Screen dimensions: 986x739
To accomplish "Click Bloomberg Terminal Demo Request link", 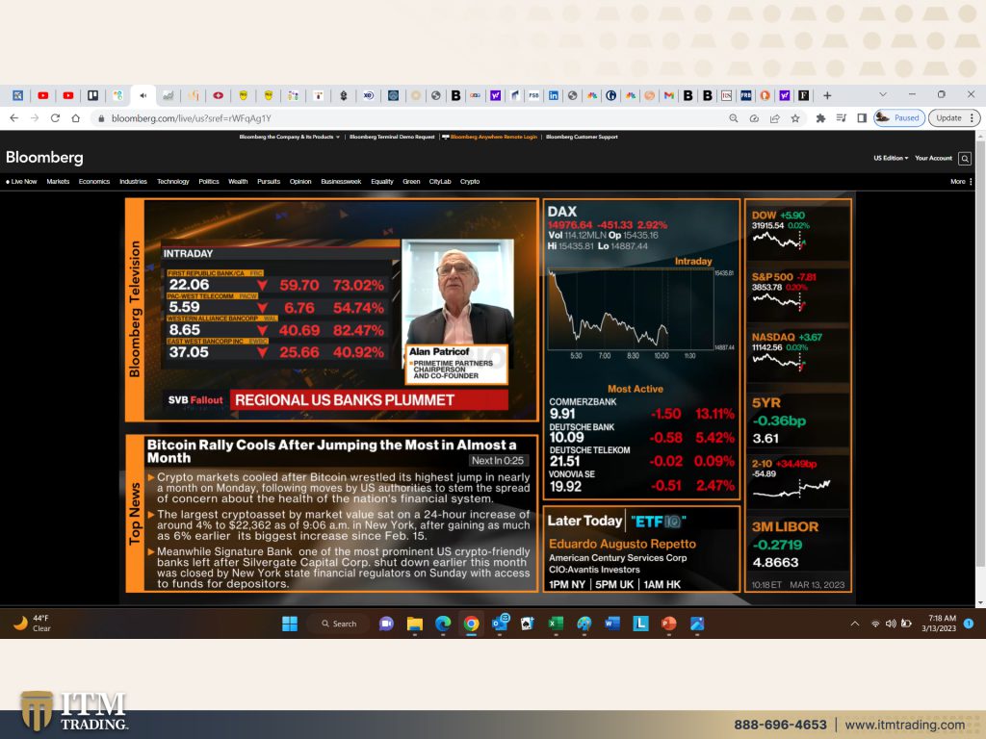I will 392,137.
